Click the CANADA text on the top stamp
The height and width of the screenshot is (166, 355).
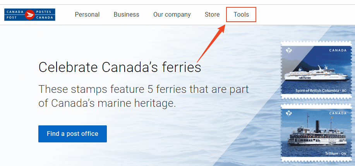click(338, 50)
